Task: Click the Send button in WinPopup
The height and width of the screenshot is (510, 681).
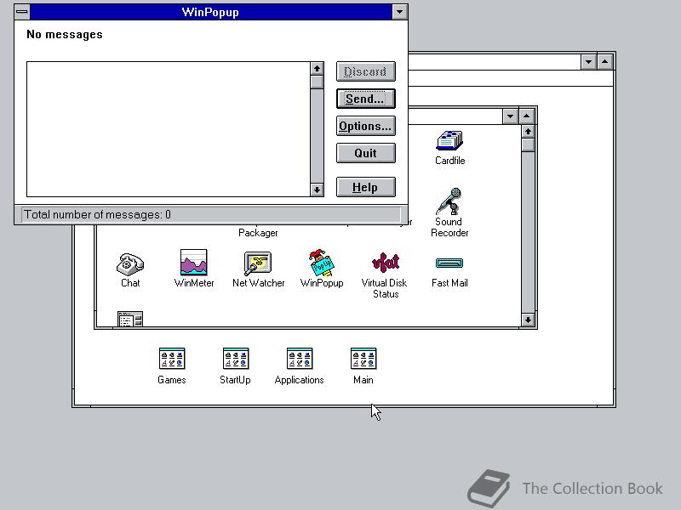Action: tap(365, 99)
